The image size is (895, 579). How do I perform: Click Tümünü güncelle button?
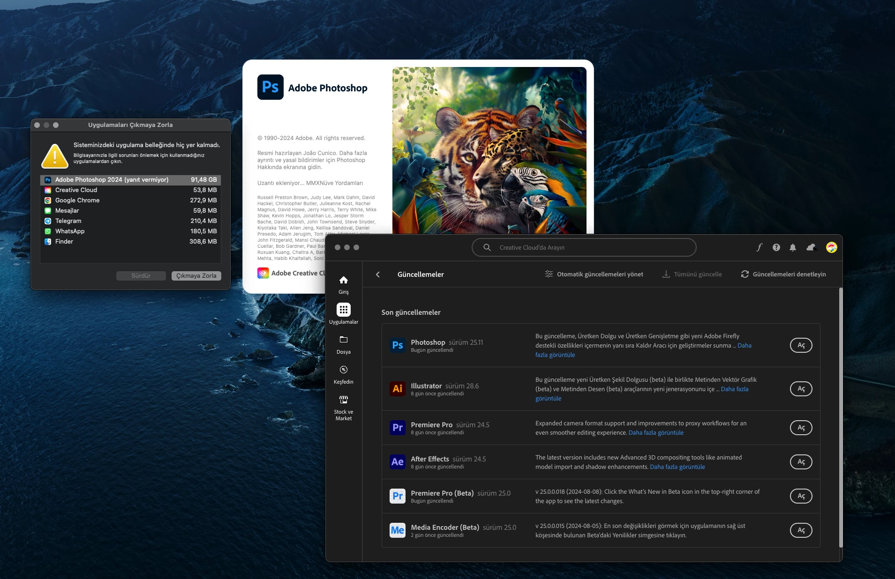click(x=692, y=275)
